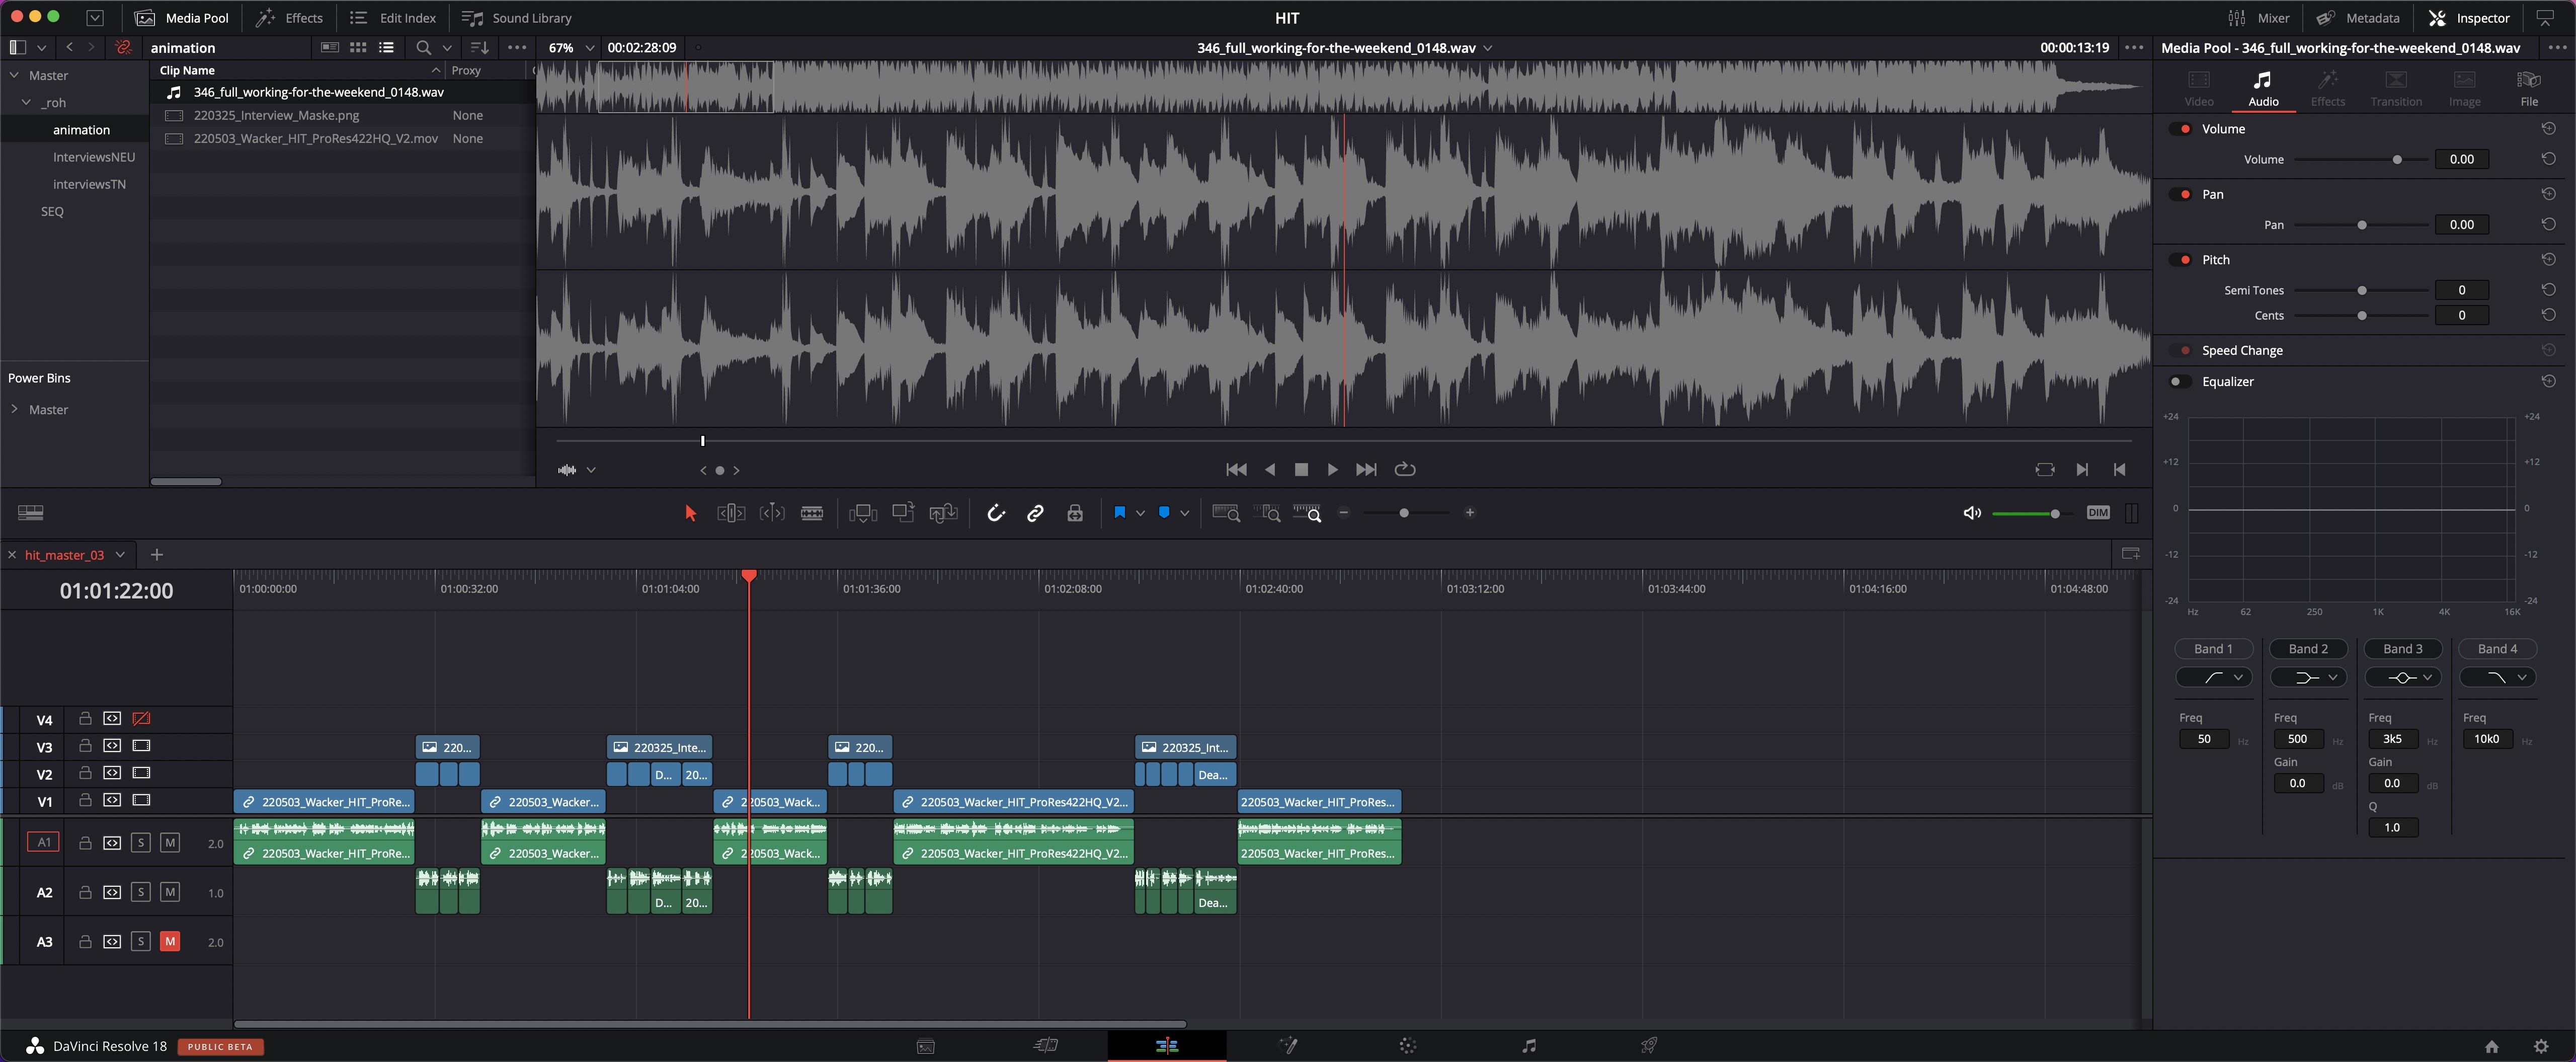The image size is (2576, 1062).
Task: Add a blue flag to clip
Action: [x=1120, y=512]
